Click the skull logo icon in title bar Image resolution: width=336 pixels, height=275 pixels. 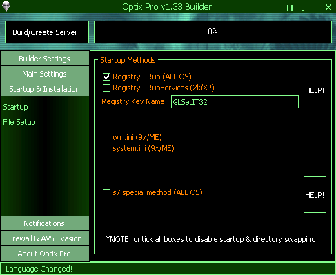click(x=6, y=6)
